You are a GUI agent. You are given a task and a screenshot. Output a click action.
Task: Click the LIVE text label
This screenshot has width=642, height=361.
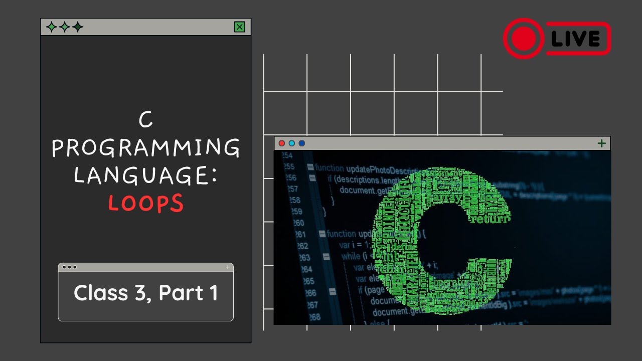pyautogui.click(x=576, y=39)
